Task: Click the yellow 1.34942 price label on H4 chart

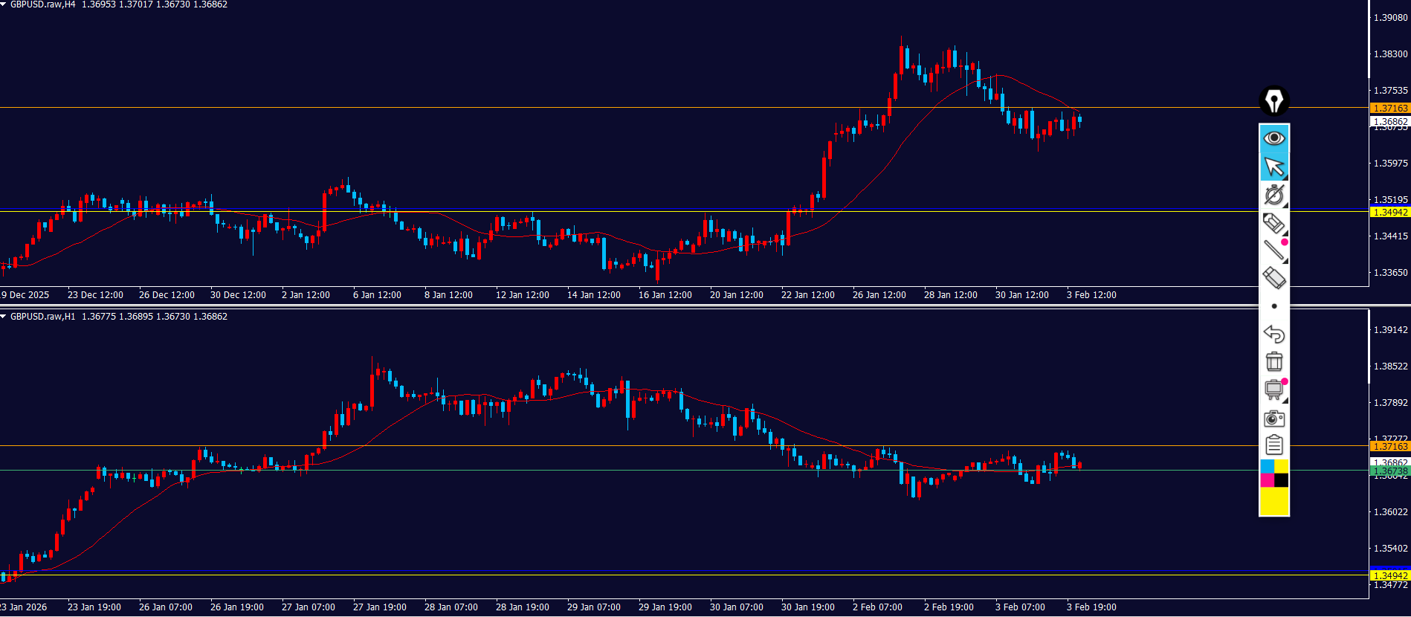Action: tap(1389, 213)
